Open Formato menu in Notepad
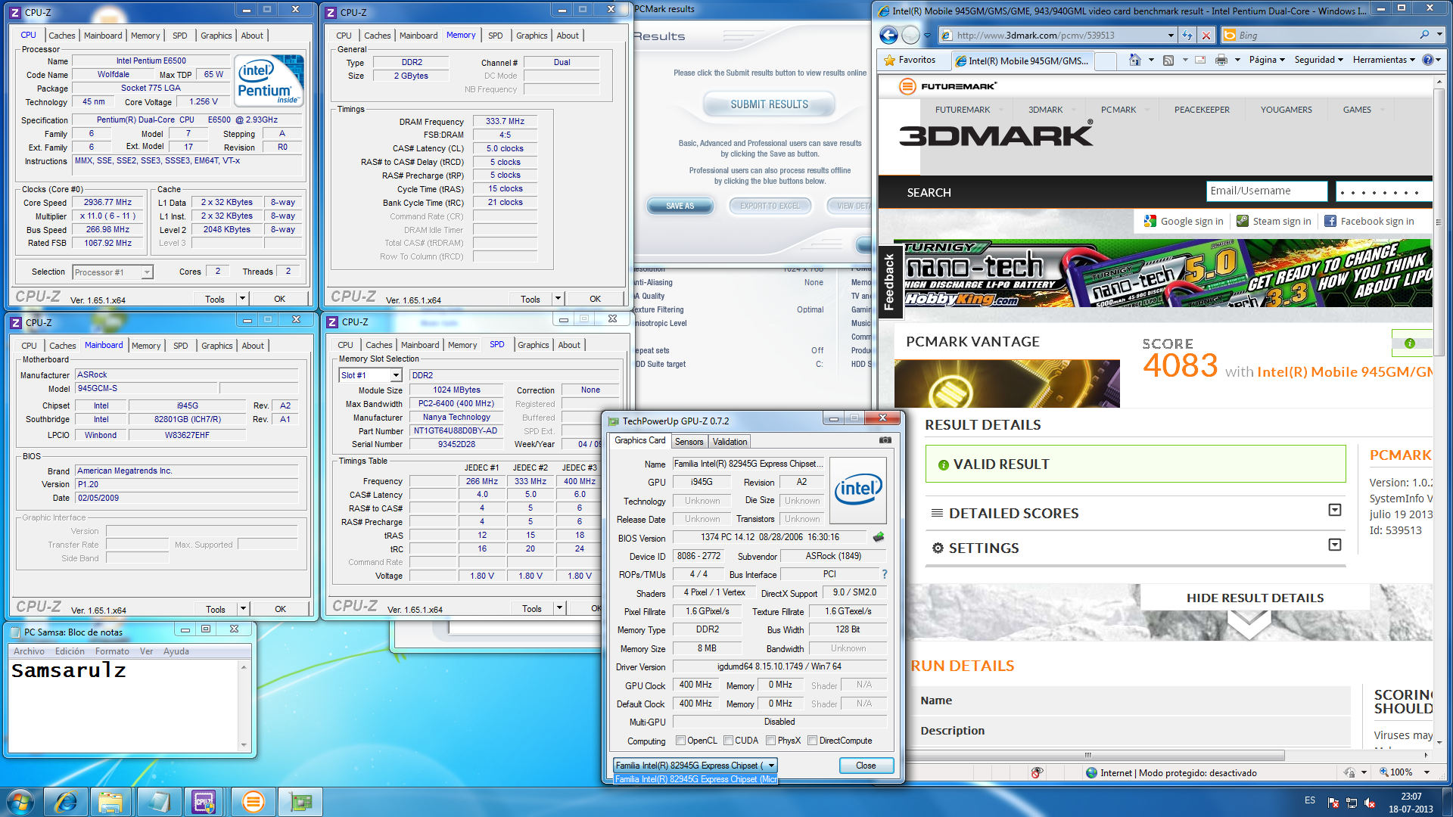 pos(112,651)
